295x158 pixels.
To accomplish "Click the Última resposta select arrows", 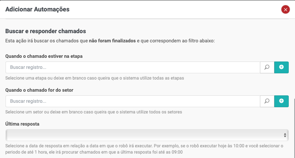I will point(285,135).
